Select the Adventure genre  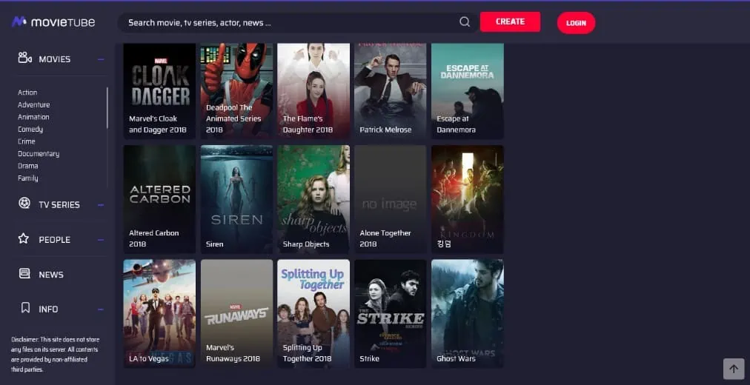point(33,104)
